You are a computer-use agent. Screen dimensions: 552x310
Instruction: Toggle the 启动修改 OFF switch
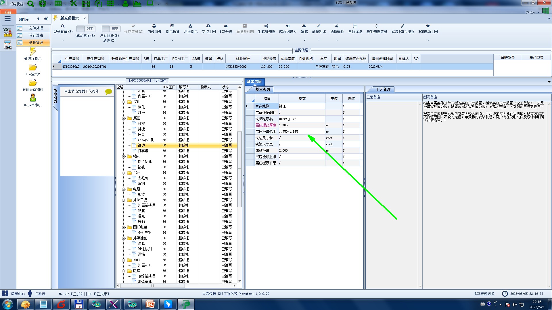[110, 28]
